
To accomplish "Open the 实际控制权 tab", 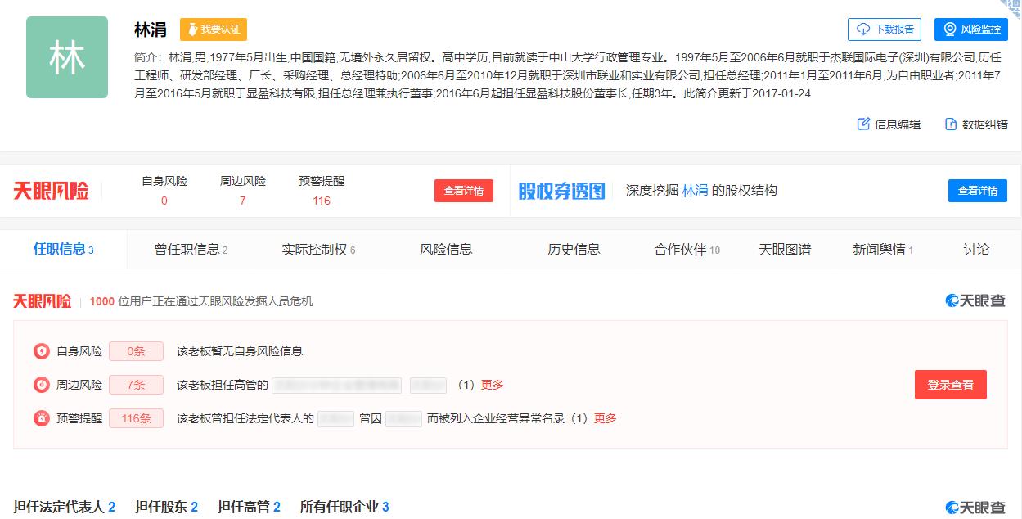I will (318, 250).
